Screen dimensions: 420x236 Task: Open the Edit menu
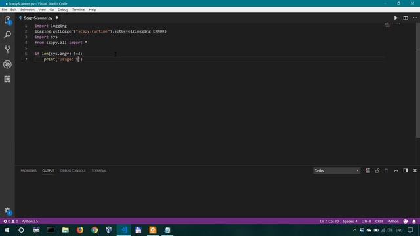click(x=13, y=10)
